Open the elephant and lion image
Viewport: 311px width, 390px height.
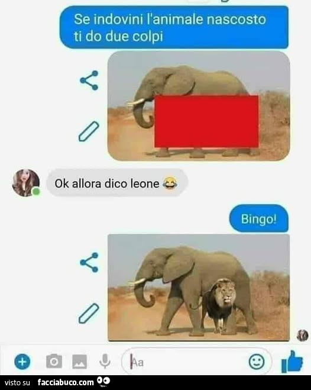199,288
